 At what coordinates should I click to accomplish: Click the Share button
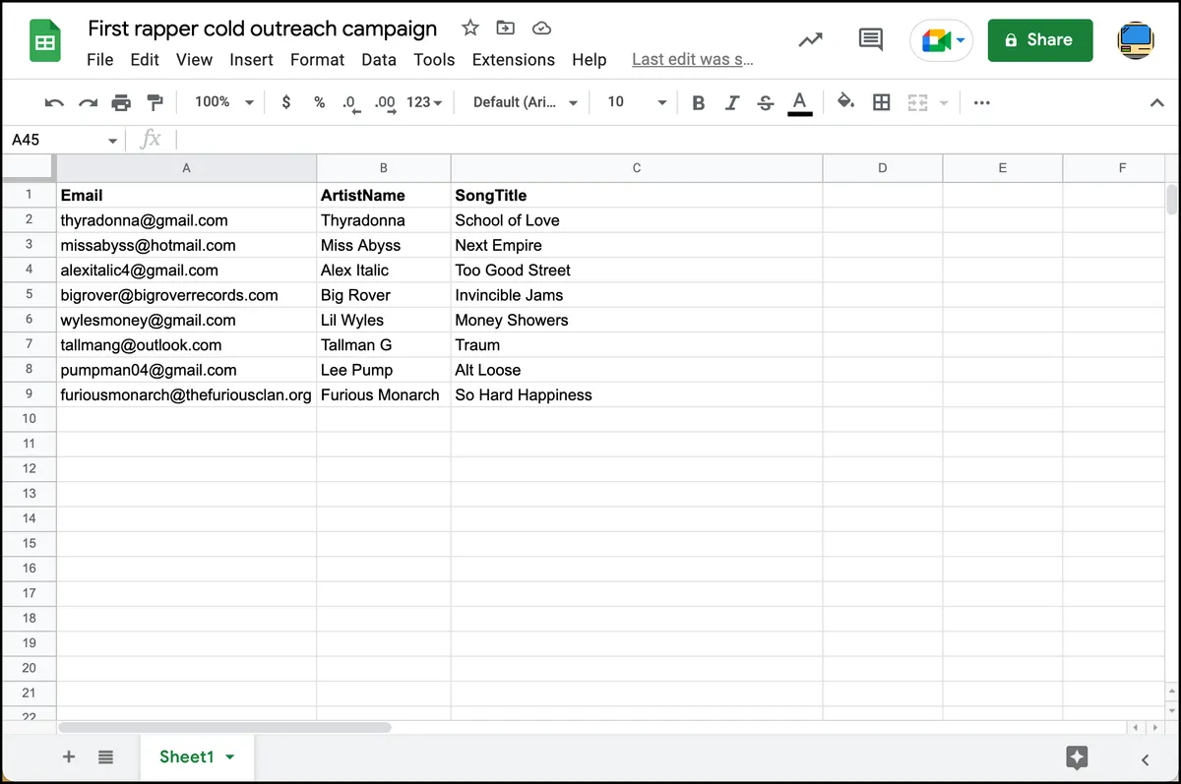pos(1040,40)
